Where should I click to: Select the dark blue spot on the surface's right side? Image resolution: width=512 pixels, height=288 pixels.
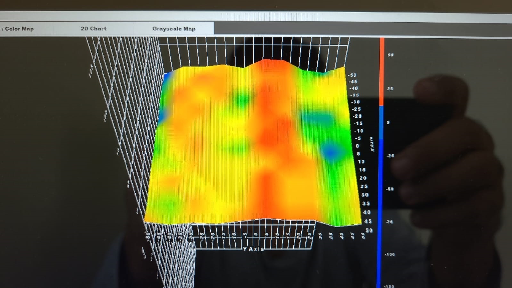pos(330,152)
